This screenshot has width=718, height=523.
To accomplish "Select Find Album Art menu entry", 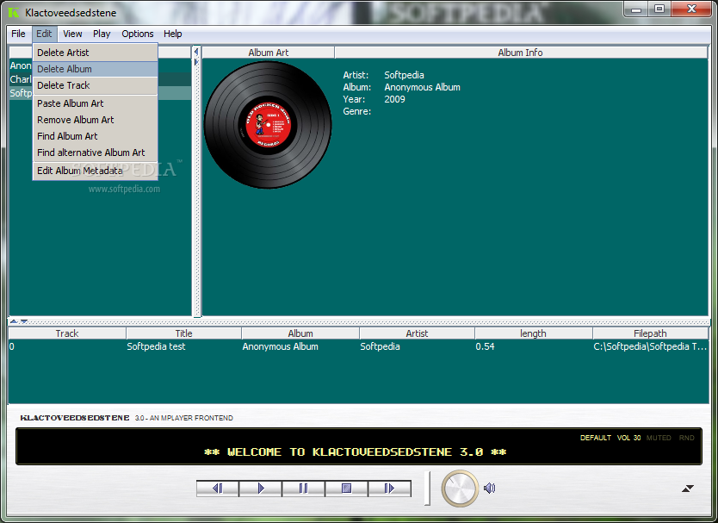I will click(x=96, y=136).
